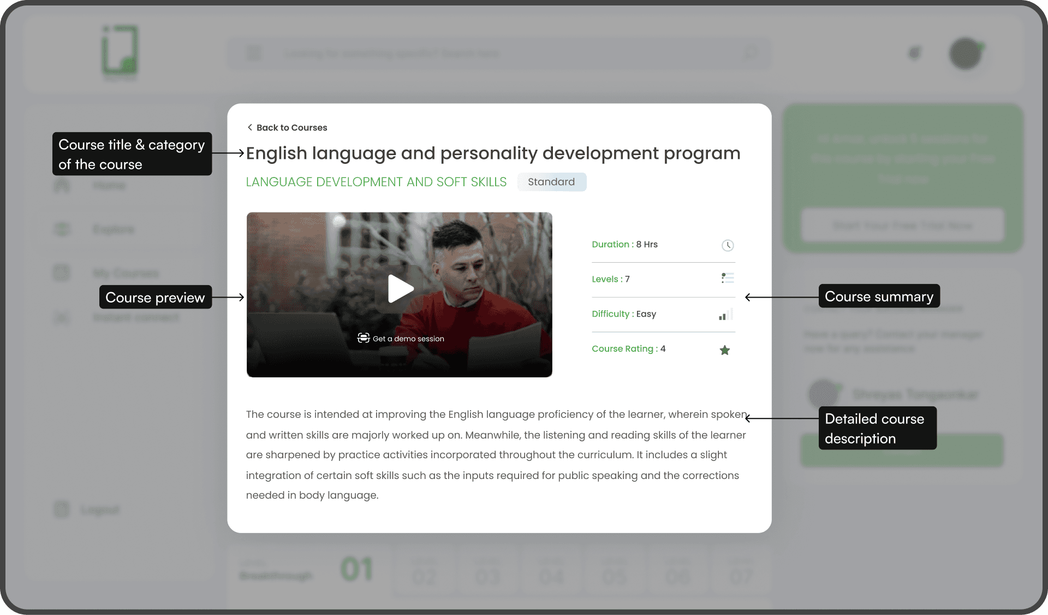Click the back chevron arrow icon
Image resolution: width=1048 pixels, height=615 pixels.
click(x=249, y=127)
